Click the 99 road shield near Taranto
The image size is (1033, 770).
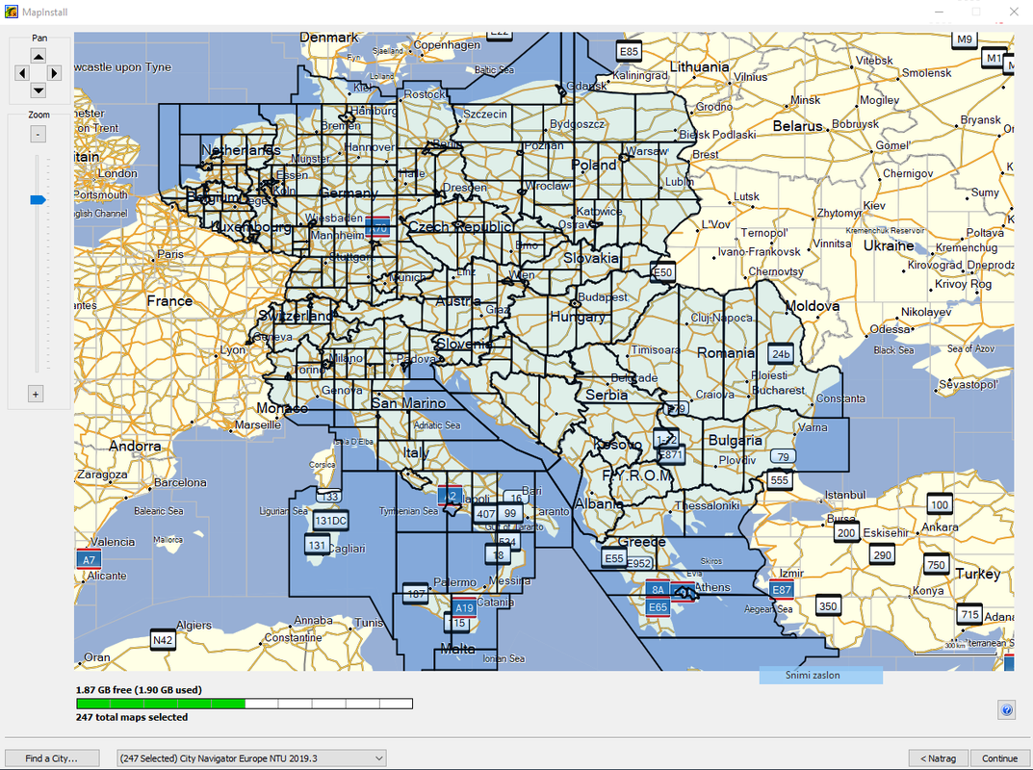click(x=510, y=513)
